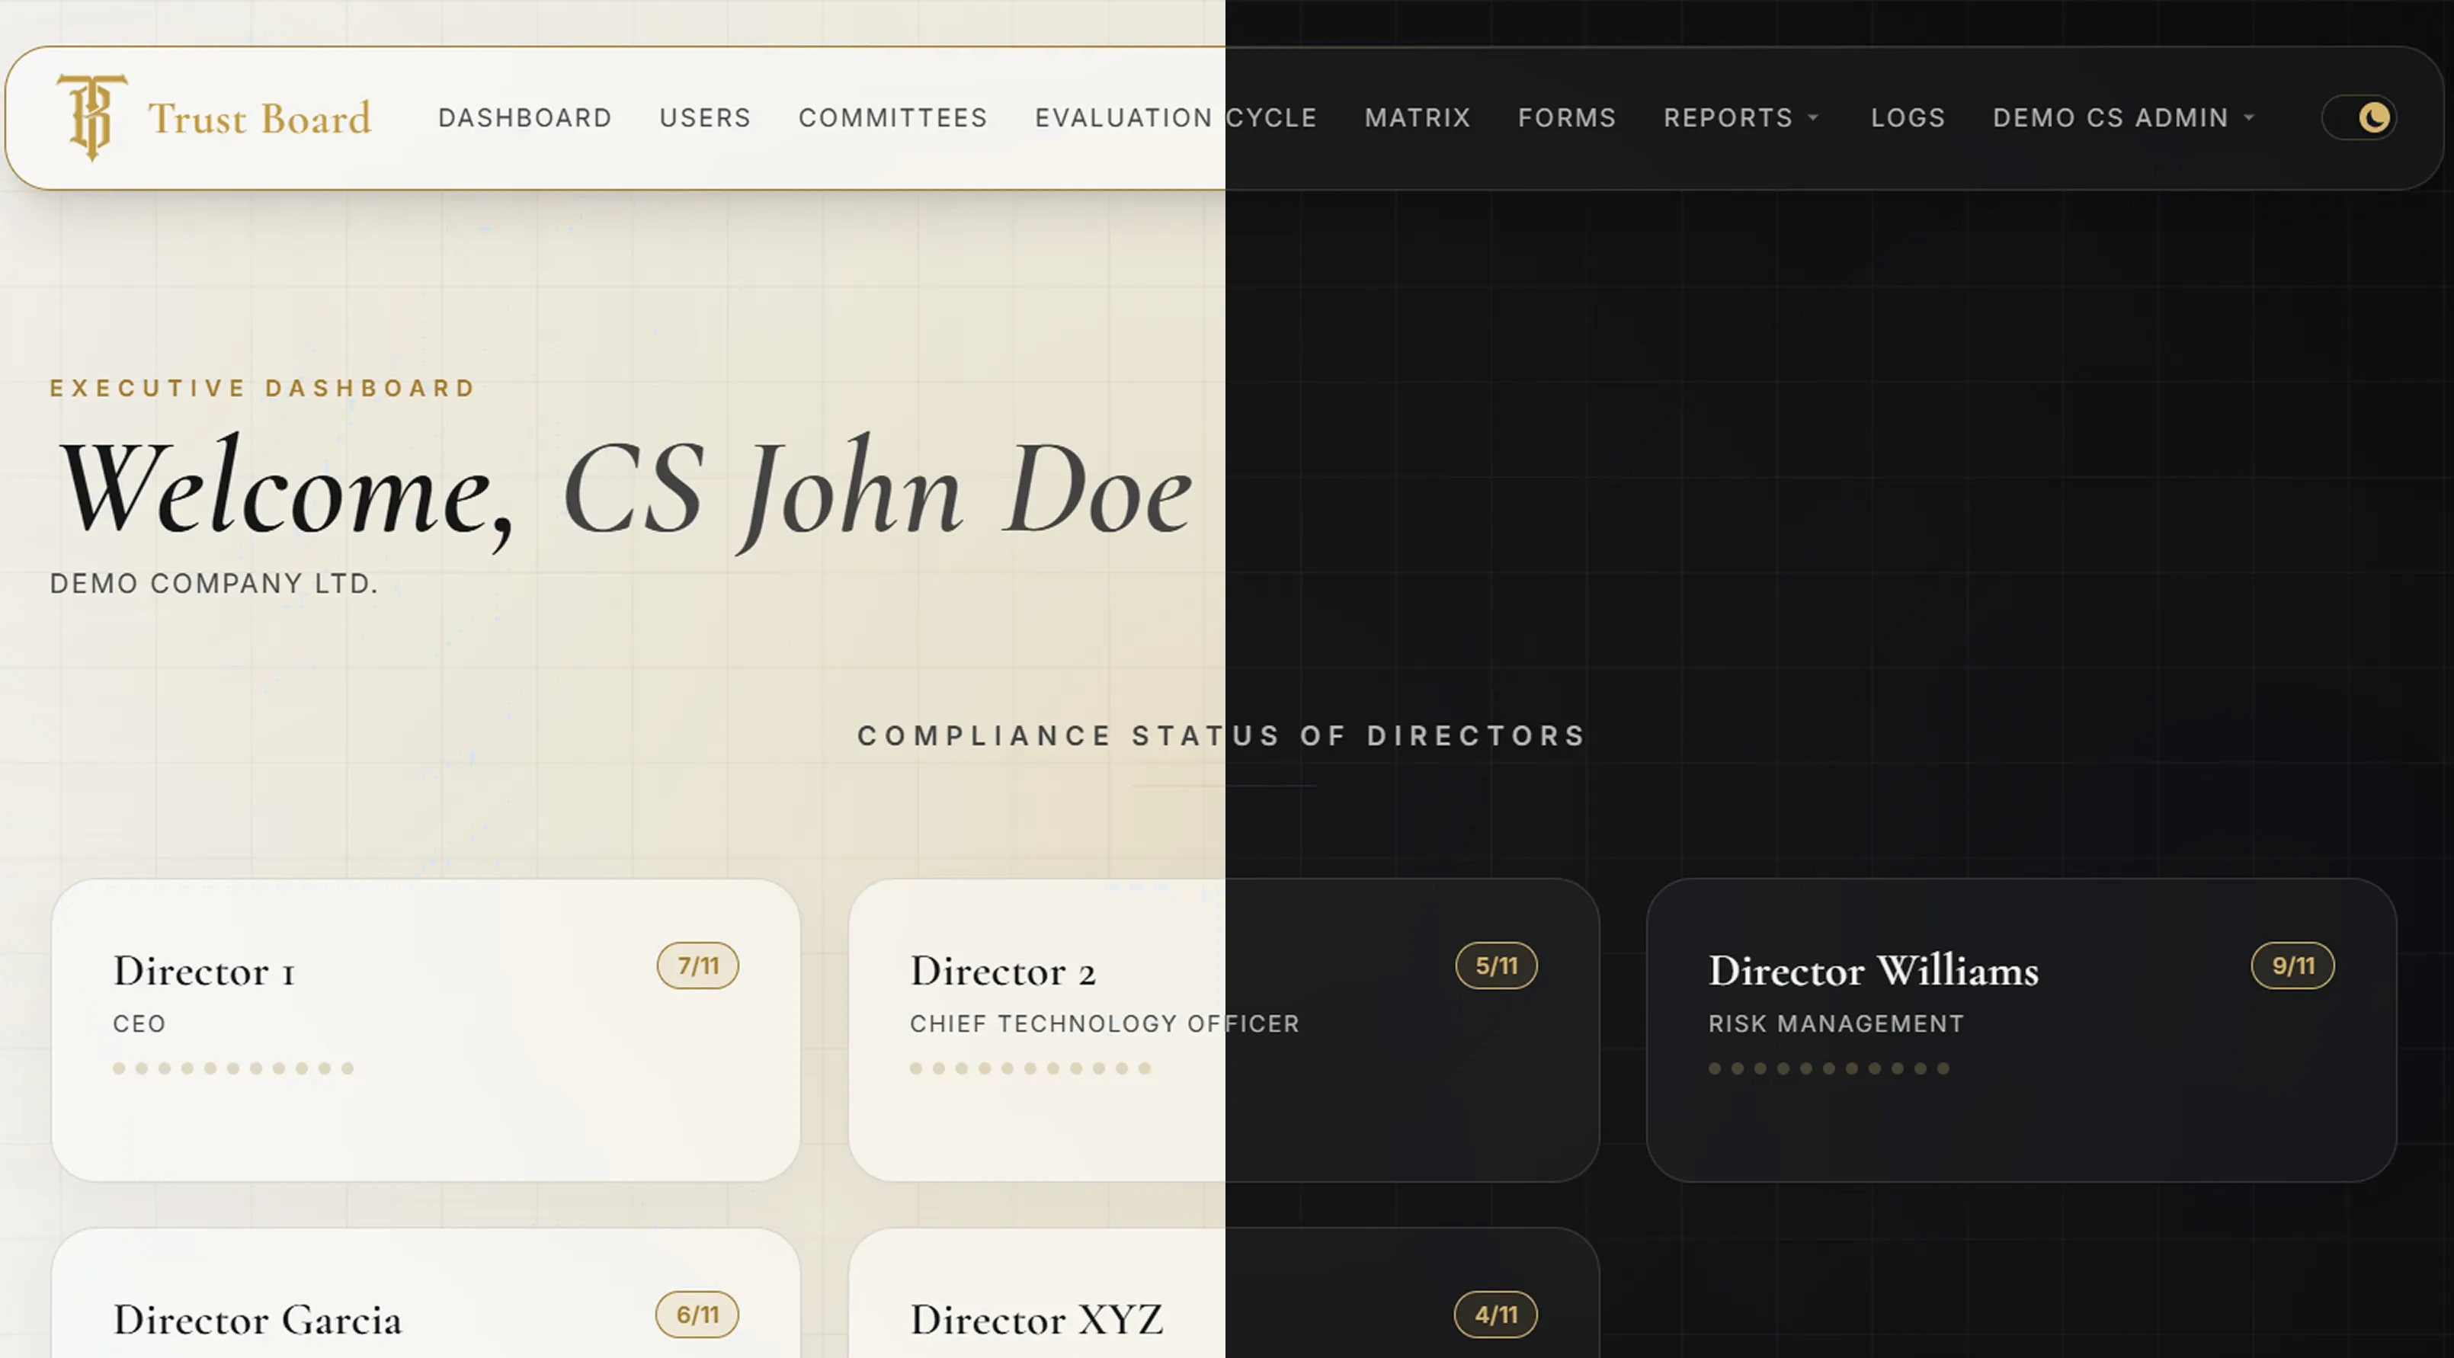Click the Welcome, CS John Doe heading

625,492
